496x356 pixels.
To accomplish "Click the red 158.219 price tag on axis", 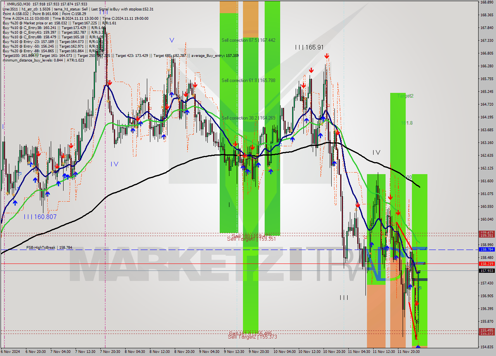I will tap(487, 264).
